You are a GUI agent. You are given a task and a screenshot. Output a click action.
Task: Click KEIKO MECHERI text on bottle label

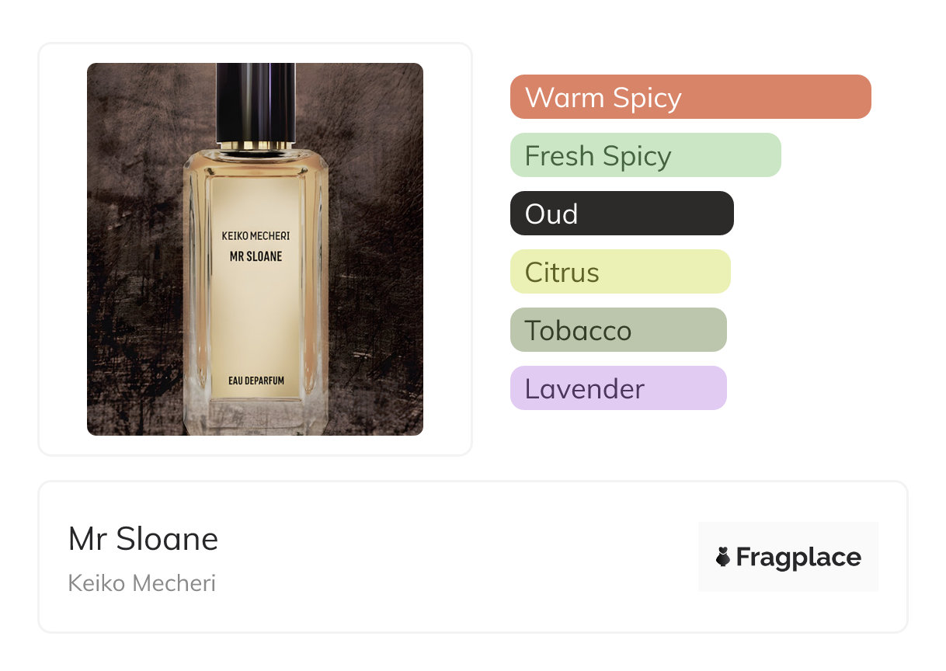(x=256, y=236)
